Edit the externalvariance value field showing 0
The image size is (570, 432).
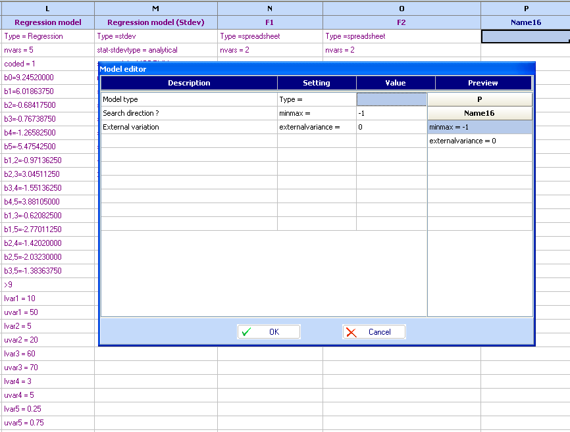coord(392,127)
